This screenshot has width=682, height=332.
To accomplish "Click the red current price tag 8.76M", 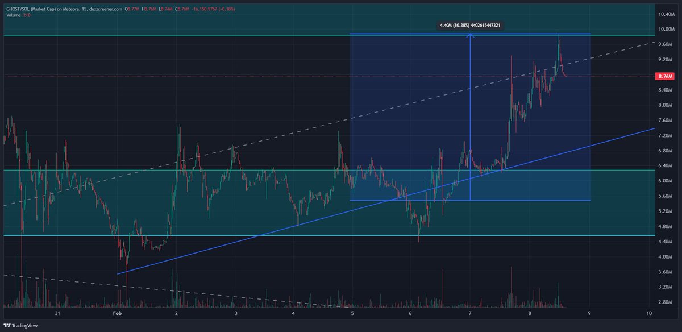I will point(664,76).
